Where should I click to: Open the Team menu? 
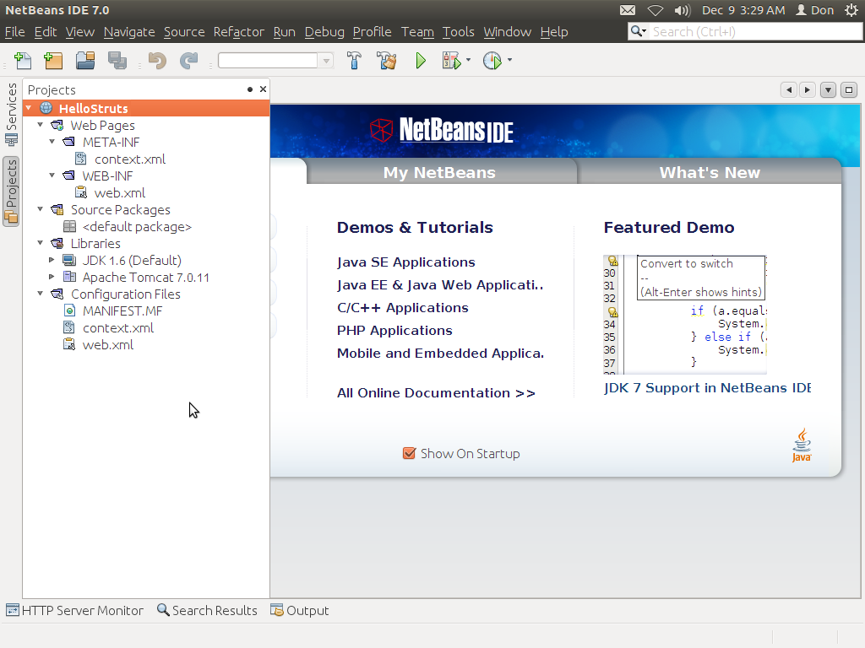tap(417, 32)
